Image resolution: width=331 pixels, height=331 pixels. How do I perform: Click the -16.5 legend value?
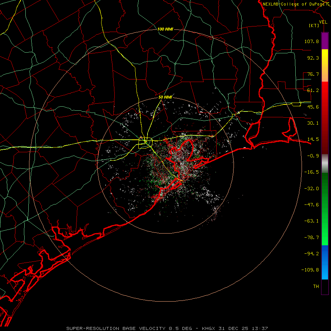(x=312, y=172)
